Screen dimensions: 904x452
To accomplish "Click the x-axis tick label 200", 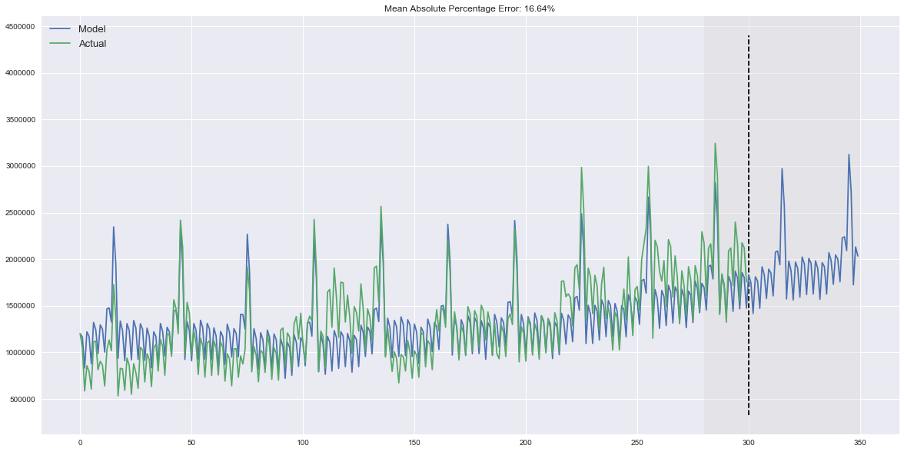I will pos(526,444).
